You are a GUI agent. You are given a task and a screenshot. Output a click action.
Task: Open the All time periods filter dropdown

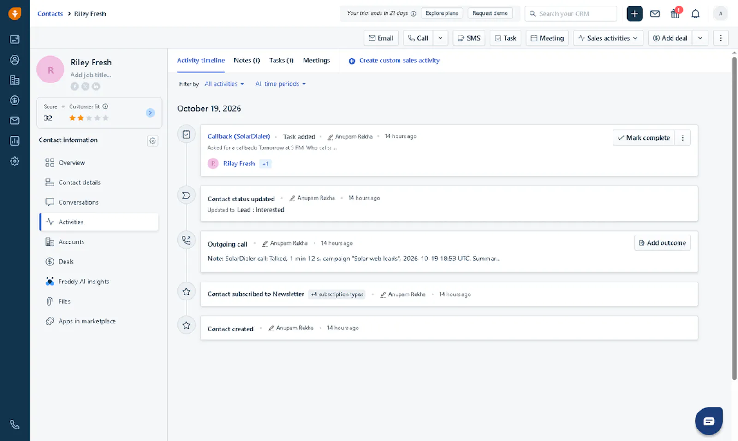click(x=280, y=84)
